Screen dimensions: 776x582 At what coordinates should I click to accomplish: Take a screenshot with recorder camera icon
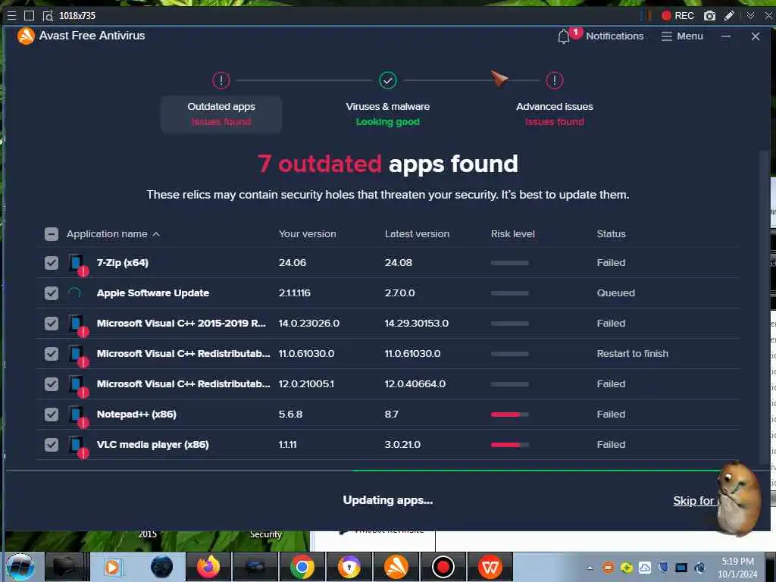(x=709, y=16)
